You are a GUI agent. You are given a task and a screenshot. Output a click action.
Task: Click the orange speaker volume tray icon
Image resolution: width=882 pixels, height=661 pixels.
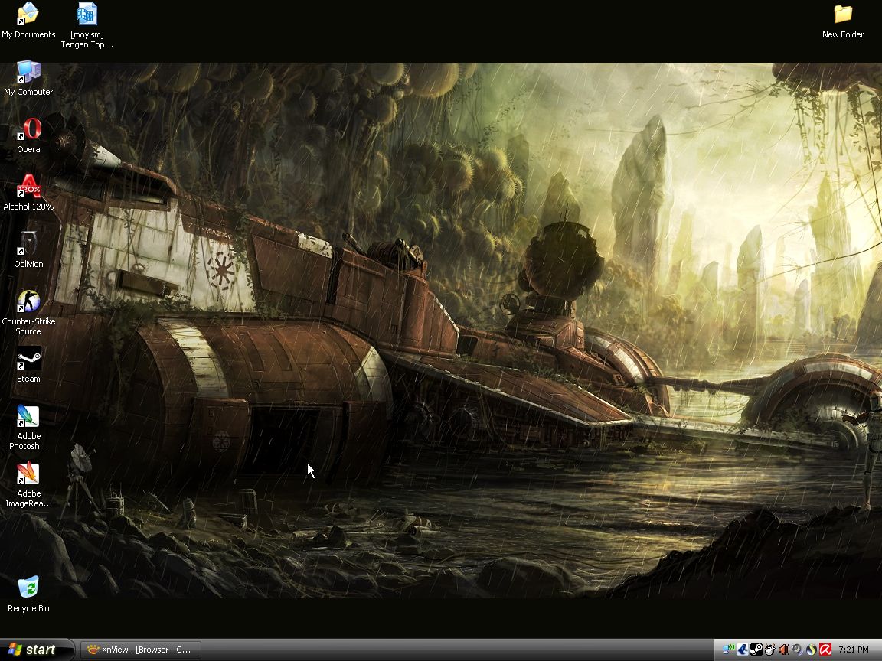[x=783, y=650]
